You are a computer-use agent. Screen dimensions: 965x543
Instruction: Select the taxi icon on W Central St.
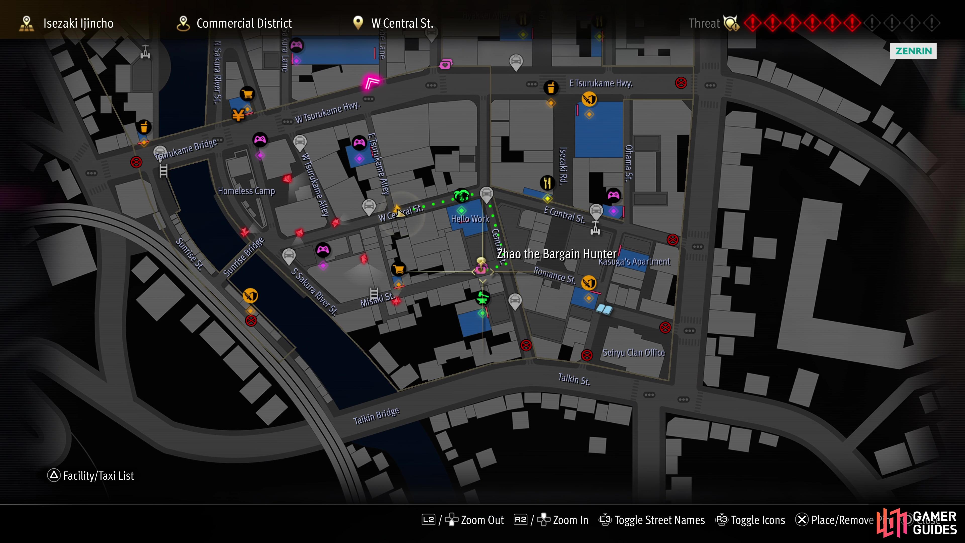coord(369,207)
